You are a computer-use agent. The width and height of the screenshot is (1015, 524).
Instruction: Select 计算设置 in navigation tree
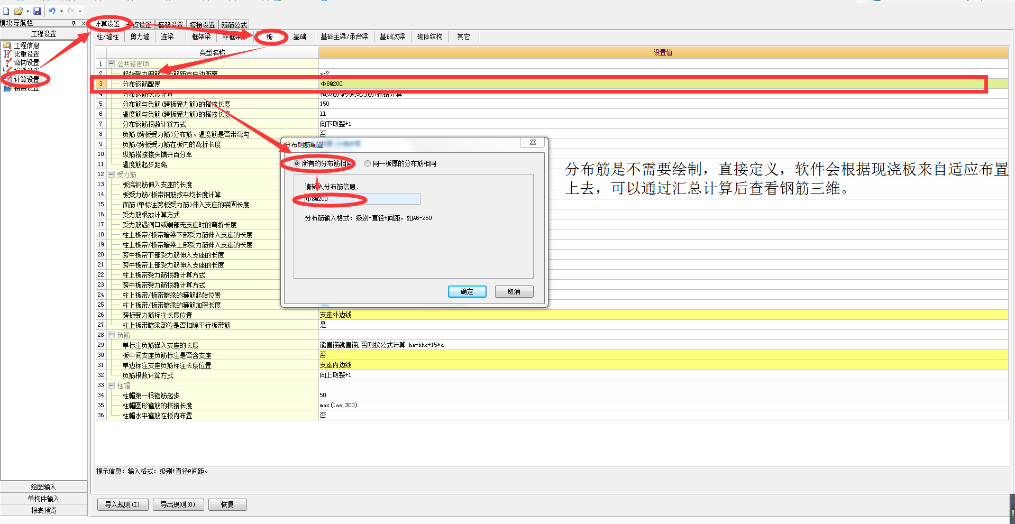26,79
